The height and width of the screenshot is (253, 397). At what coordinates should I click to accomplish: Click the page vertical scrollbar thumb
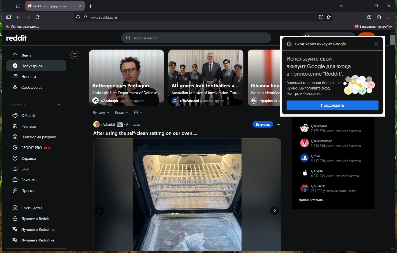pyautogui.click(x=392, y=40)
